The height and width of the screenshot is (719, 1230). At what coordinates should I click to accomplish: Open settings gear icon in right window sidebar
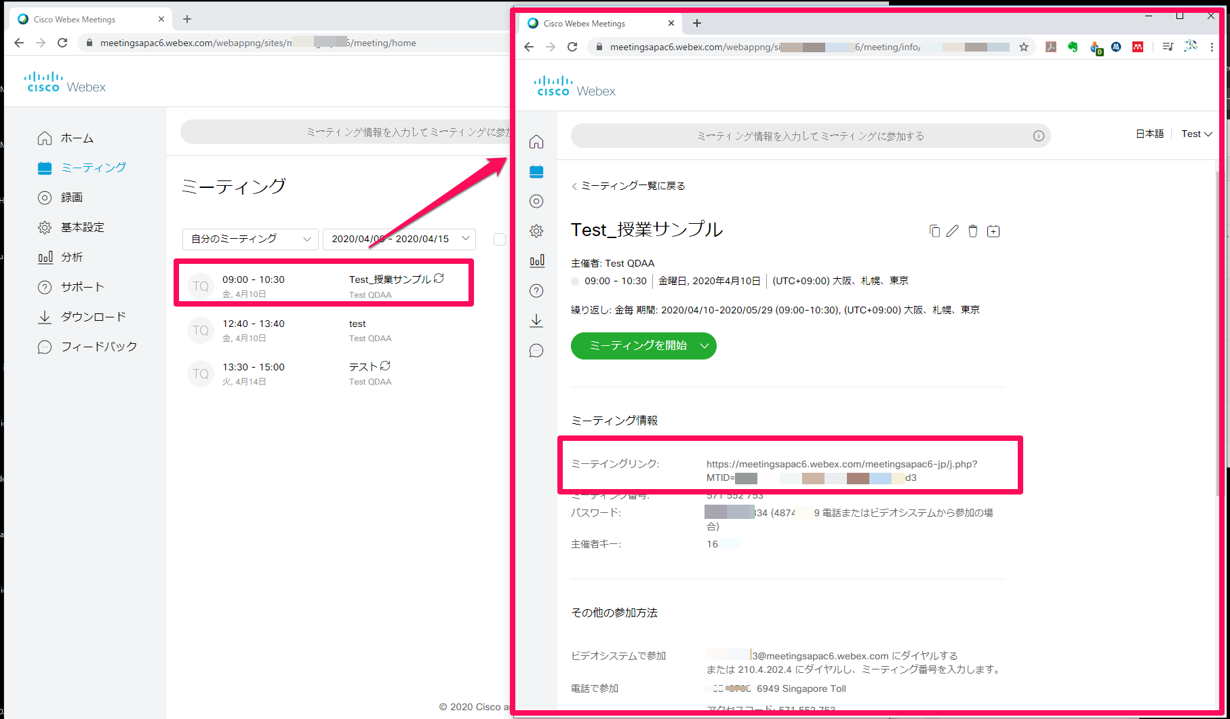coord(536,231)
